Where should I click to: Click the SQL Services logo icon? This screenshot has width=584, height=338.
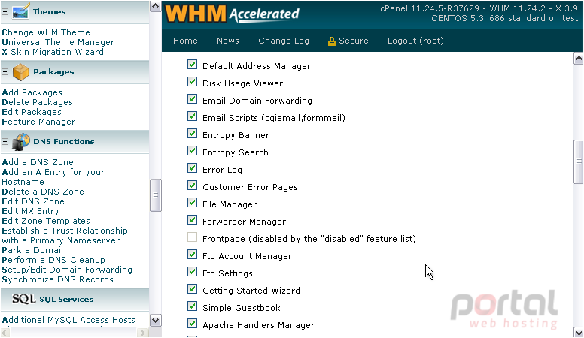(x=24, y=299)
